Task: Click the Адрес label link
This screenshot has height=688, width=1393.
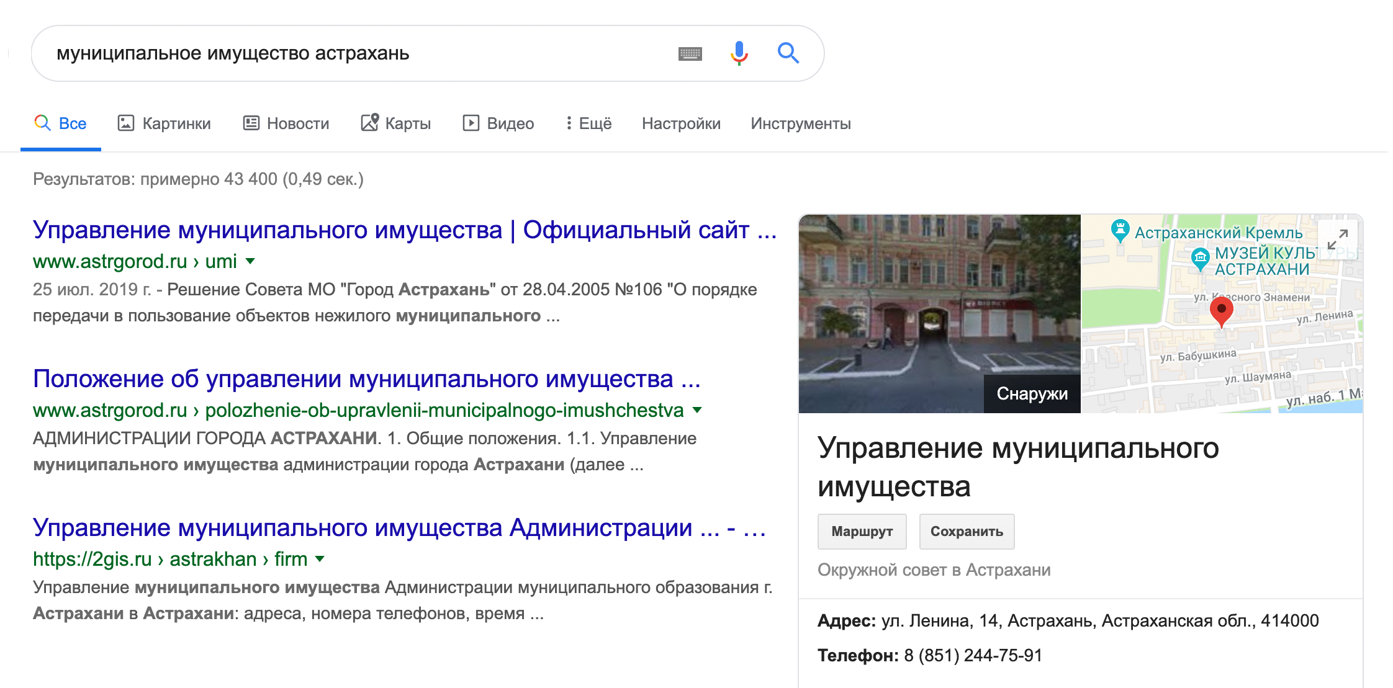Action: click(847, 620)
